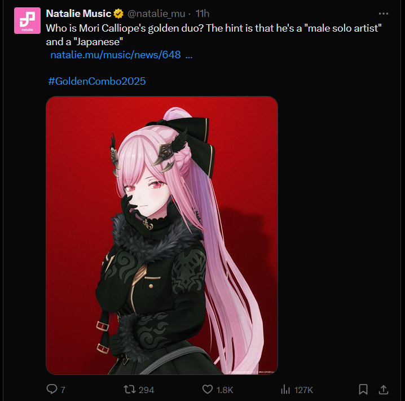Open the view analytics bar chart icon

tap(285, 389)
